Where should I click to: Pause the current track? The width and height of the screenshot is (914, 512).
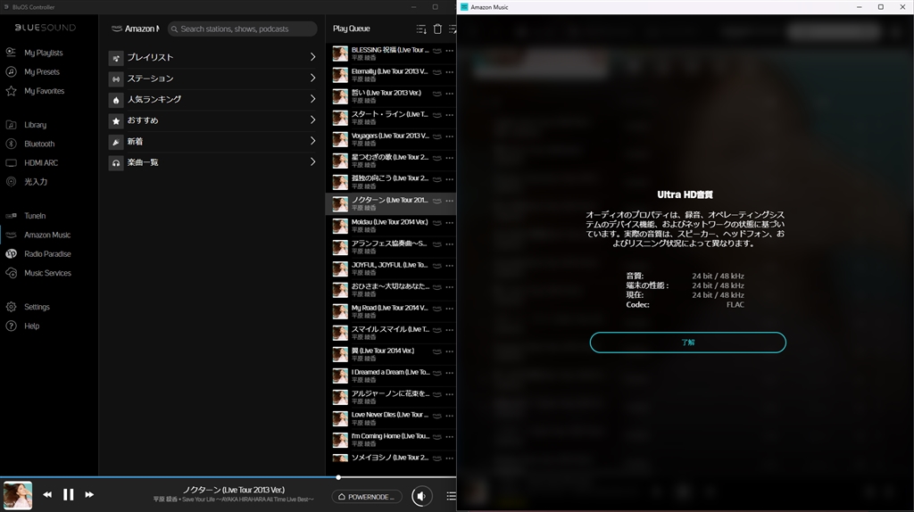pyautogui.click(x=68, y=494)
